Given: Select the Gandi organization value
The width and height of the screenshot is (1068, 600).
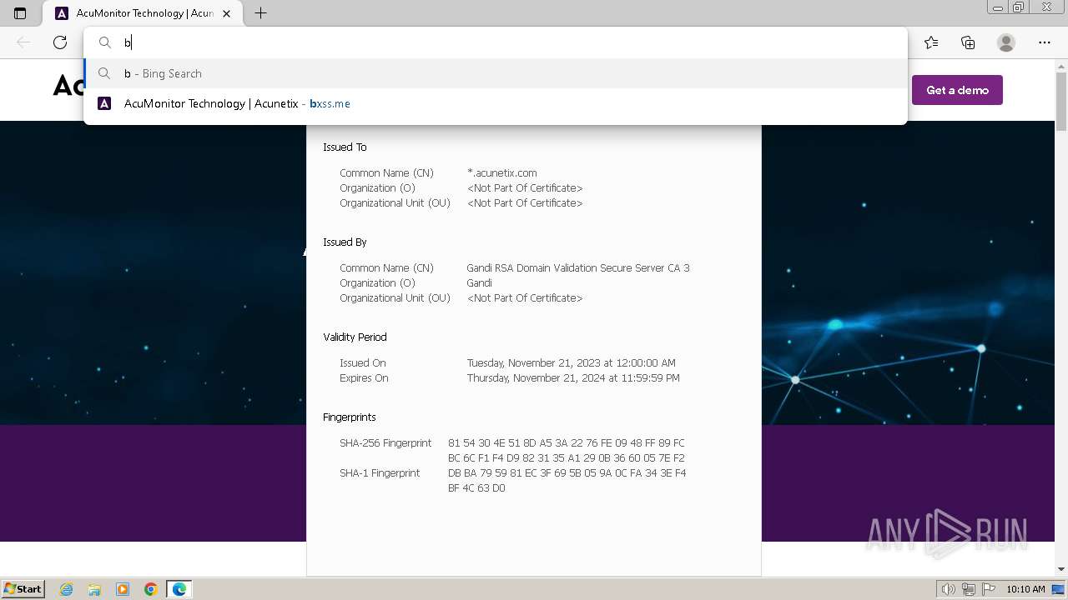Looking at the screenshot, I should click(x=479, y=283).
